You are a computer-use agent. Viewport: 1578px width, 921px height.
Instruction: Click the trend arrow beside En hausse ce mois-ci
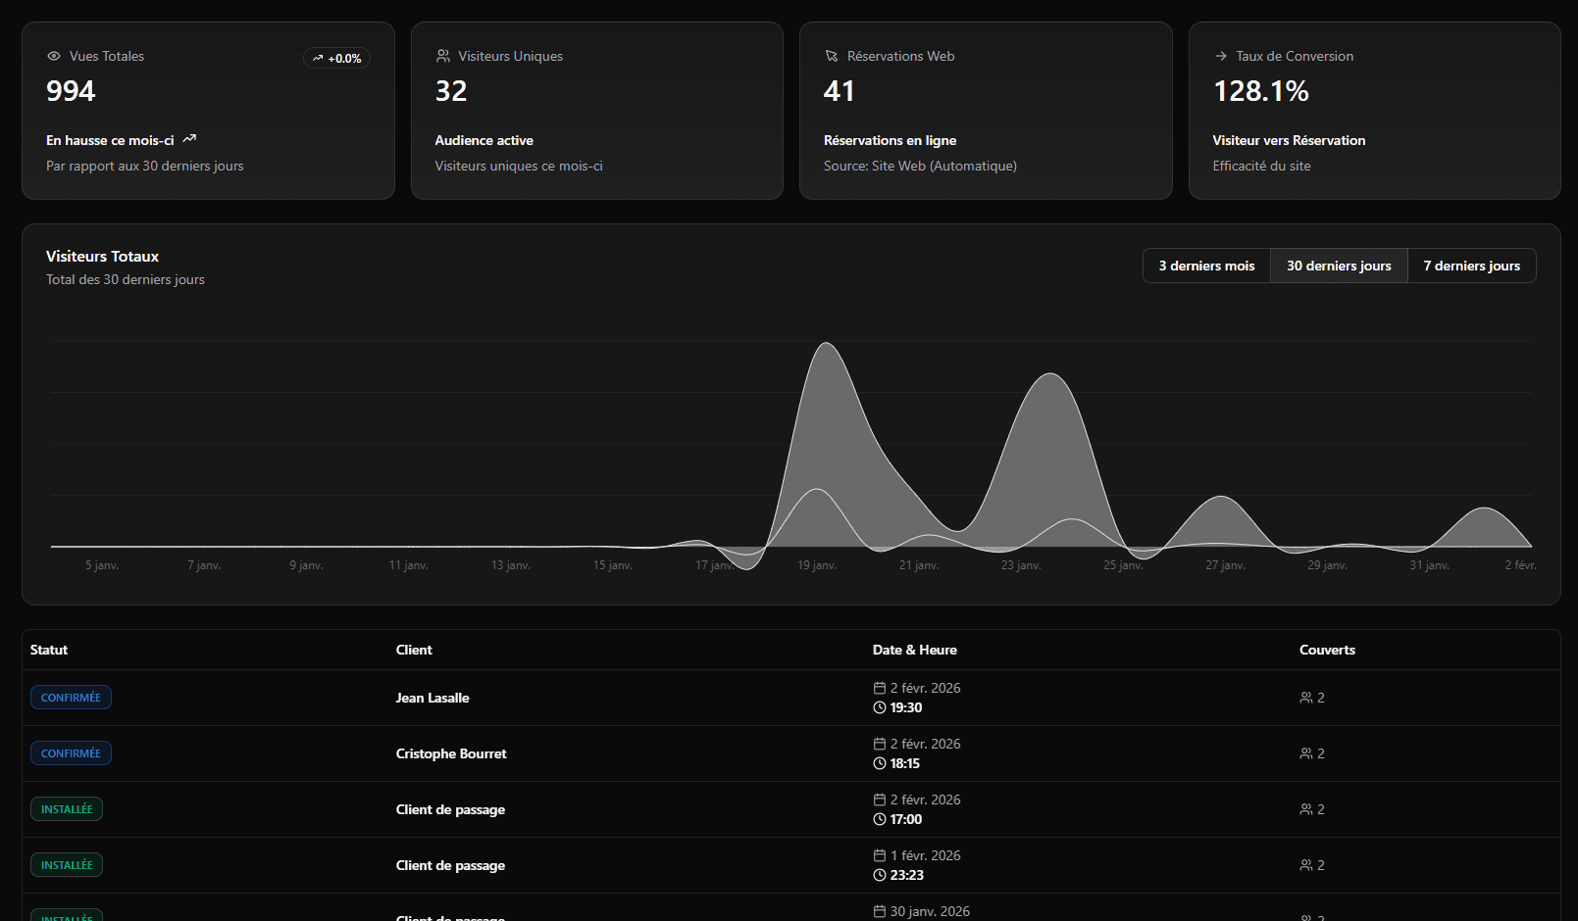(x=189, y=139)
